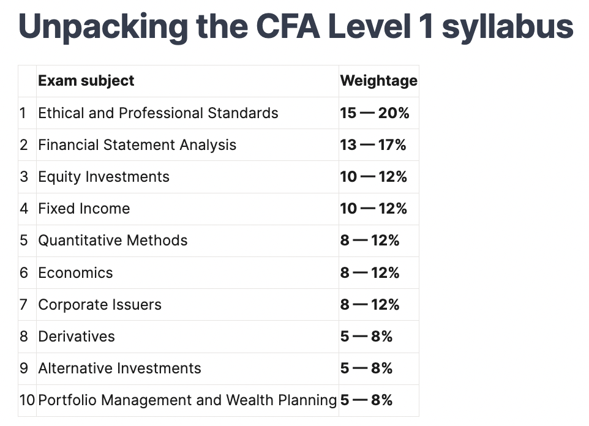
Task: Select the 'Financial Statement Analysis' cell
Action: coord(137,145)
